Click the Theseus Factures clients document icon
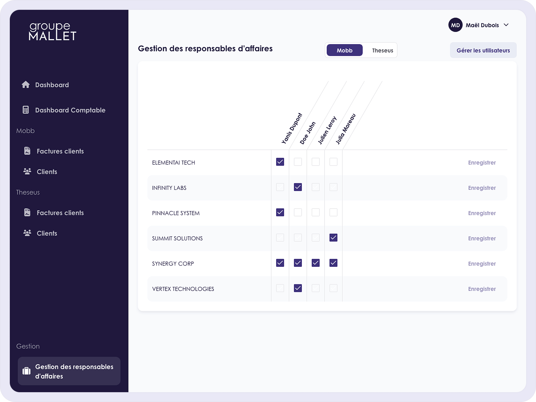The height and width of the screenshot is (402, 536). [27, 212]
